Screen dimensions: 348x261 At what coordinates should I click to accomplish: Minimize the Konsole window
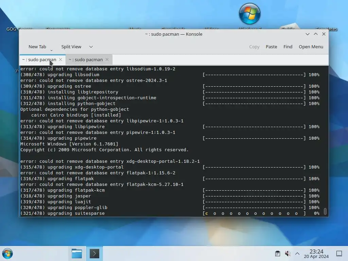pos(307,34)
